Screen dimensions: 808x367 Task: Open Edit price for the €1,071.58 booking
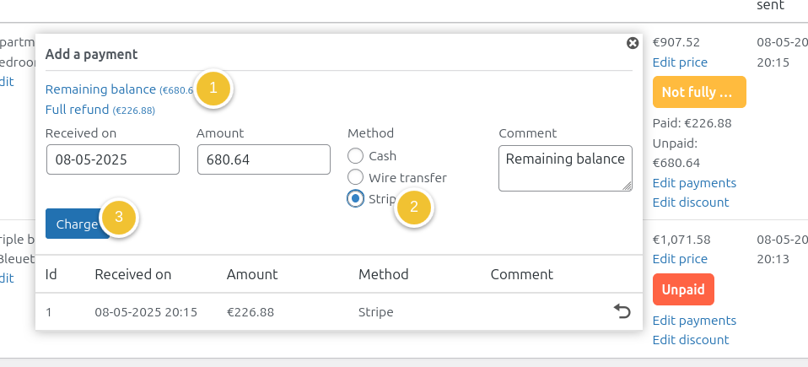pos(680,259)
